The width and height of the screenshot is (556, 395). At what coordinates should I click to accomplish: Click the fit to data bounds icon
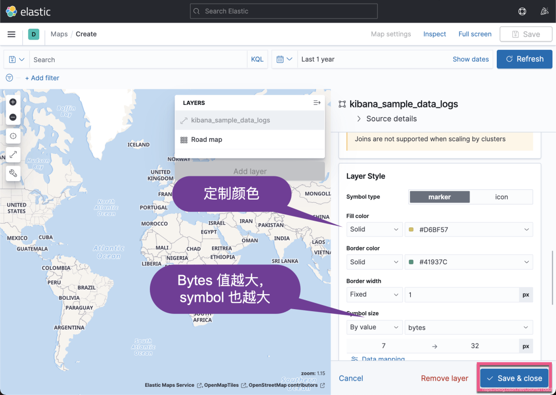tap(13, 136)
